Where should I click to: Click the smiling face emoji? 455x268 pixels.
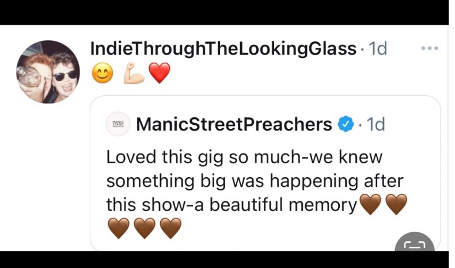[x=103, y=75]
